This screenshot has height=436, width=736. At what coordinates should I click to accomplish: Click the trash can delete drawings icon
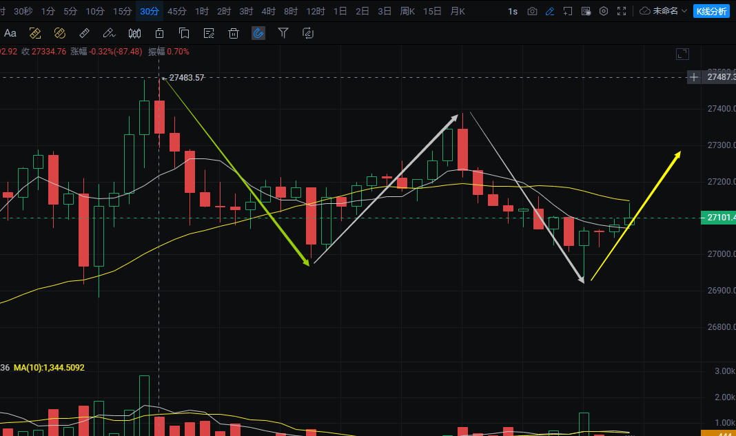pos(234,33)
